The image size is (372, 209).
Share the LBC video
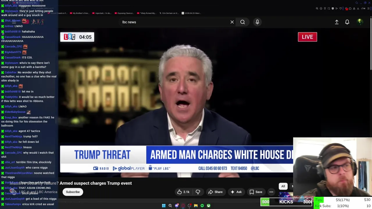tap(215, 192)
